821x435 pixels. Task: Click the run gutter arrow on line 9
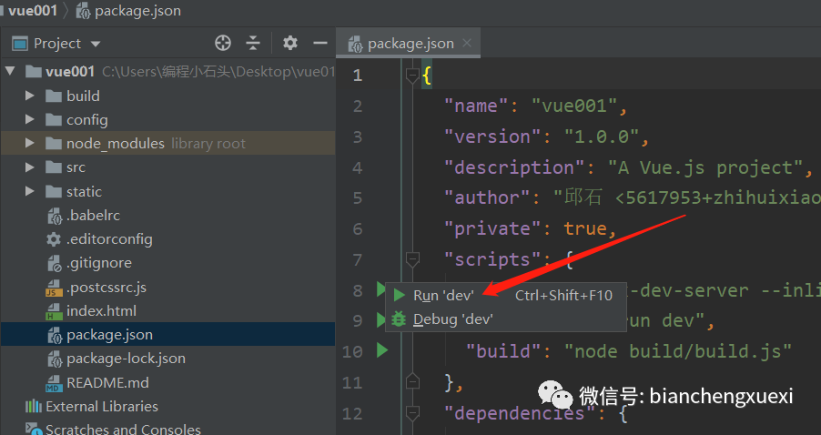[x=380, y=319]
